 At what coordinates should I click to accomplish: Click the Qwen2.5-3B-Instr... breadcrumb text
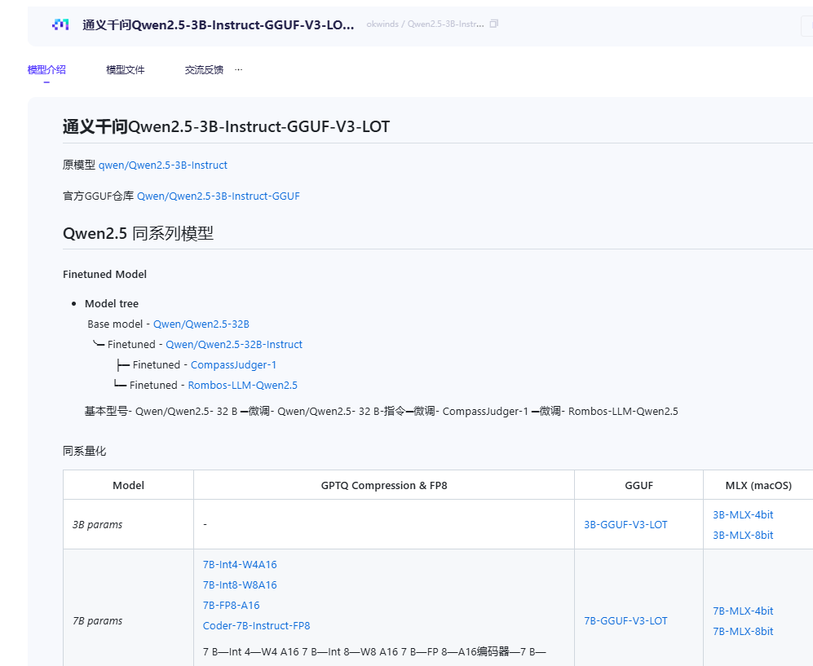[445, 24]
